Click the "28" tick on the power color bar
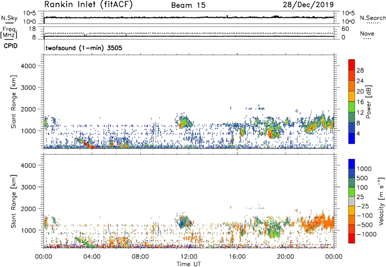This screenshot has width=386, height=267. click(x=360, y=70)
